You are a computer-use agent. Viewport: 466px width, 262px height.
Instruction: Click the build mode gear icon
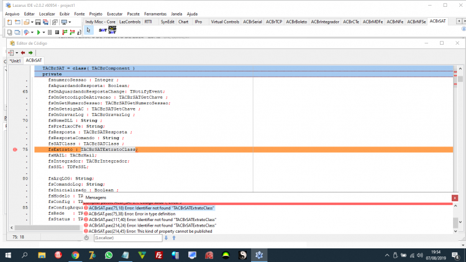(x=27, y=32)
